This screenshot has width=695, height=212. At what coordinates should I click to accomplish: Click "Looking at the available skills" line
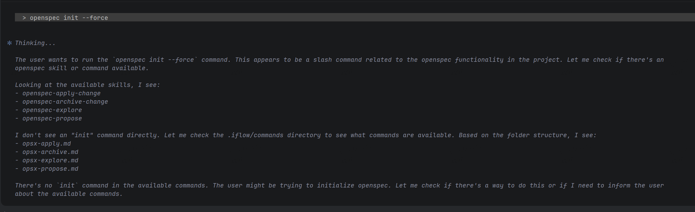(x=87, y=85)
